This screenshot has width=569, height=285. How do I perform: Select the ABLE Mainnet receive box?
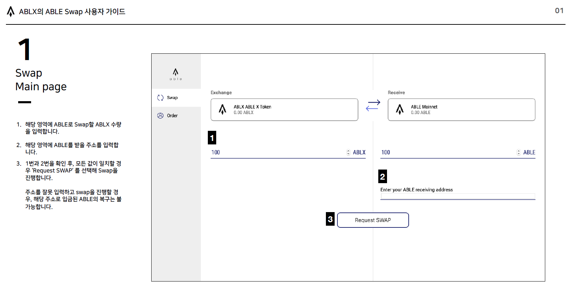click(461, 110)
